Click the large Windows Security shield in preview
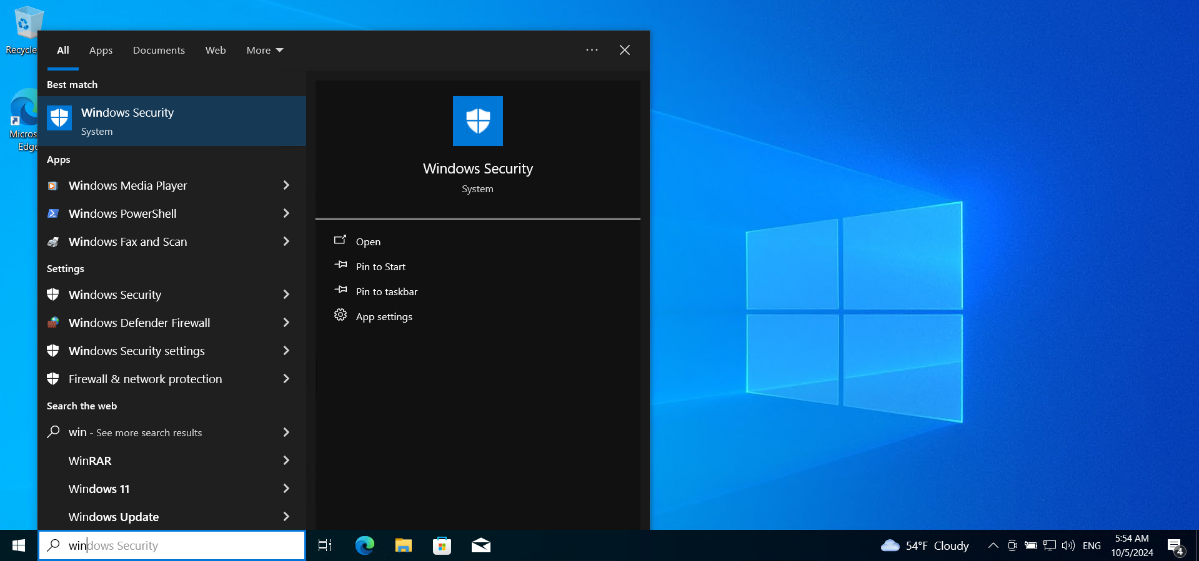1199x561 pixels. pyautogui.click(x=478, y=121)
